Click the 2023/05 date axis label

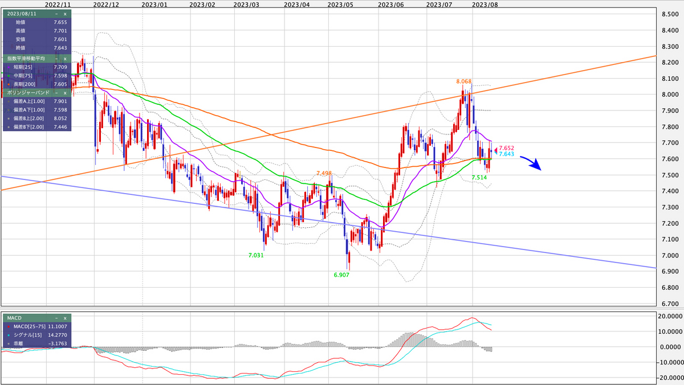(x=341, y=4)
